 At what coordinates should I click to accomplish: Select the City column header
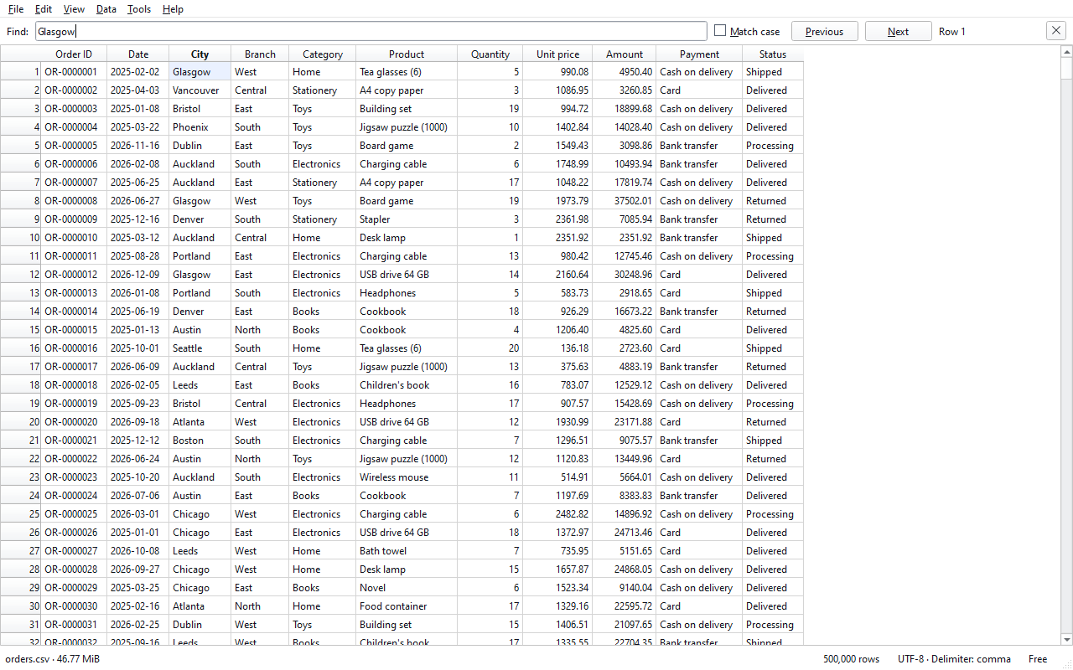point(200,54)
